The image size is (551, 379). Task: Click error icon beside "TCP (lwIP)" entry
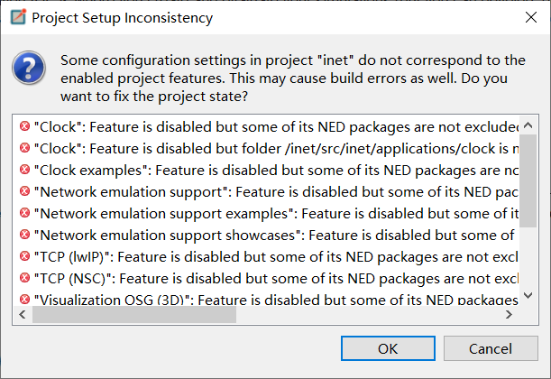[24, 256]
